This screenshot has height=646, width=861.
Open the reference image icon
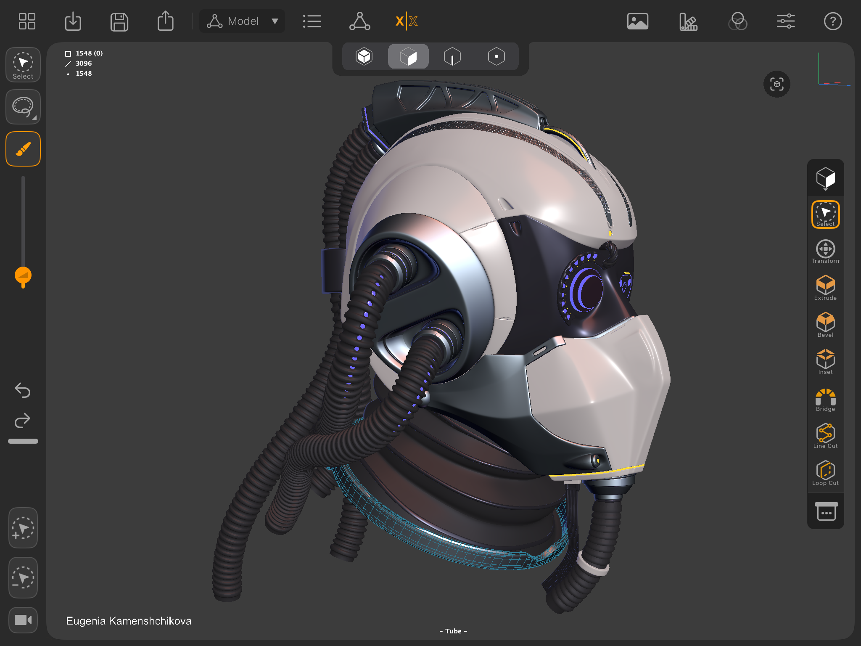click(x=638, y=21)
